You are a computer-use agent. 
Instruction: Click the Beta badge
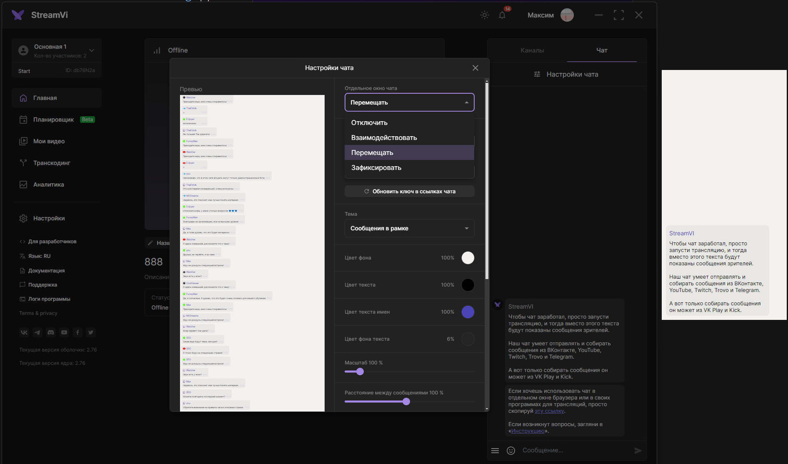[88, 120]
